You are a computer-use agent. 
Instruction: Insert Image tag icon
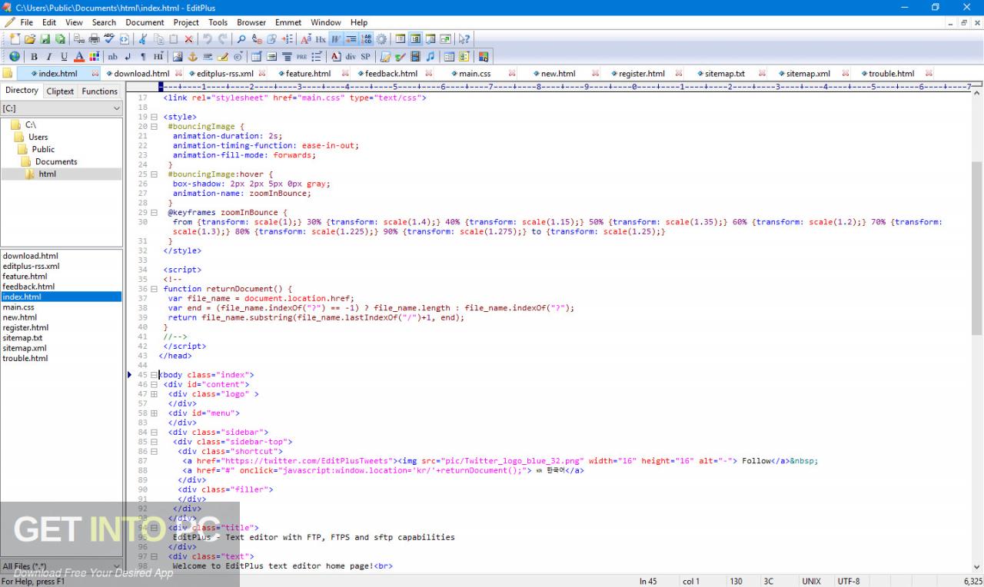tap(178, 56)
